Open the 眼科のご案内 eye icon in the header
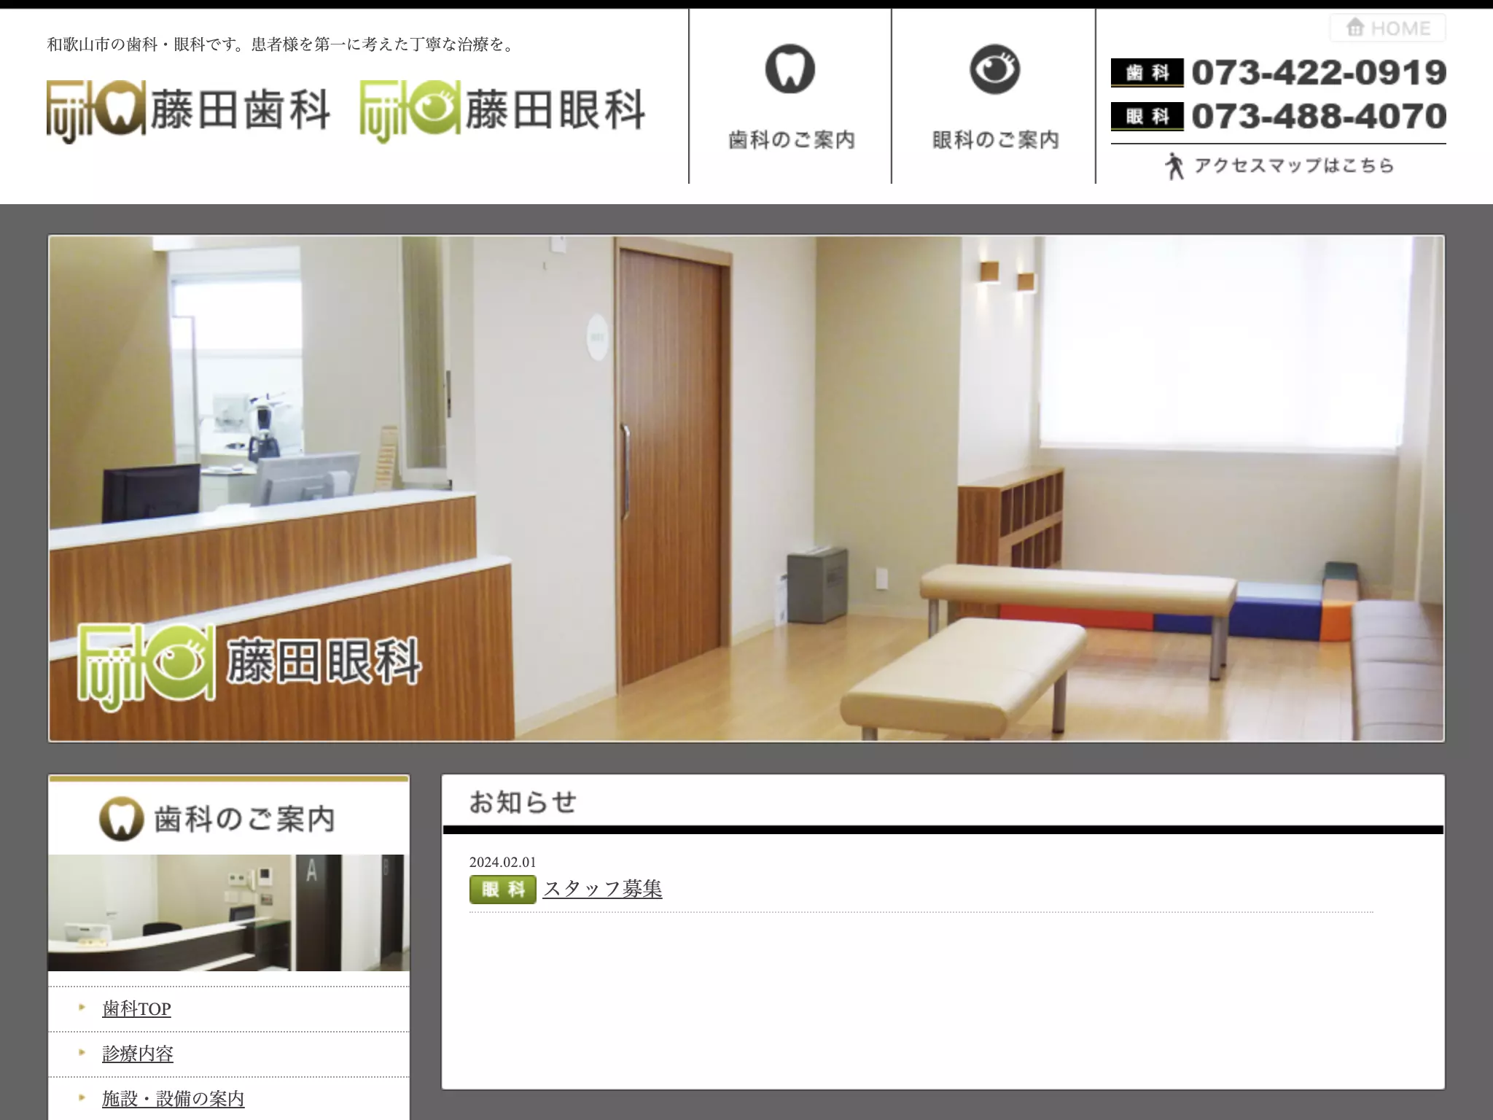The height and width of the screenshot is (1120, 1493). tap(994, 69)
